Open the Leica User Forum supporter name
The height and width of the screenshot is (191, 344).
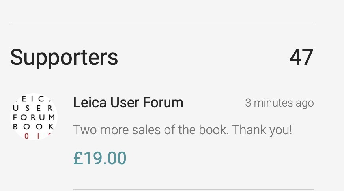(x=128, y=103)
